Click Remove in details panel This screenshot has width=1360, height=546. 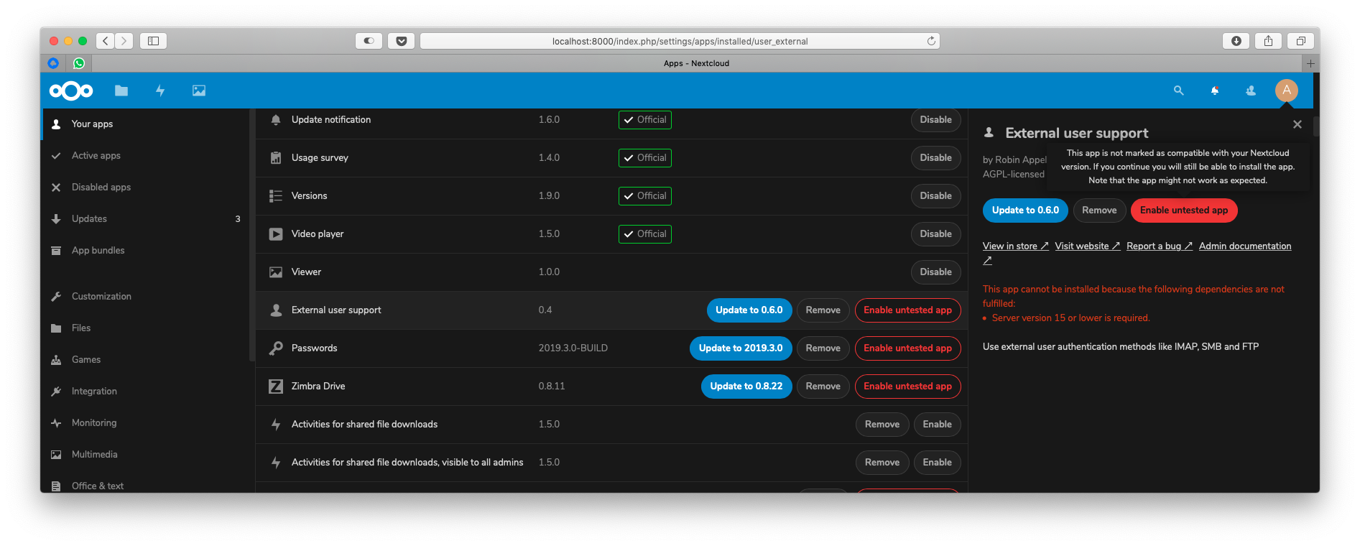1099,210
